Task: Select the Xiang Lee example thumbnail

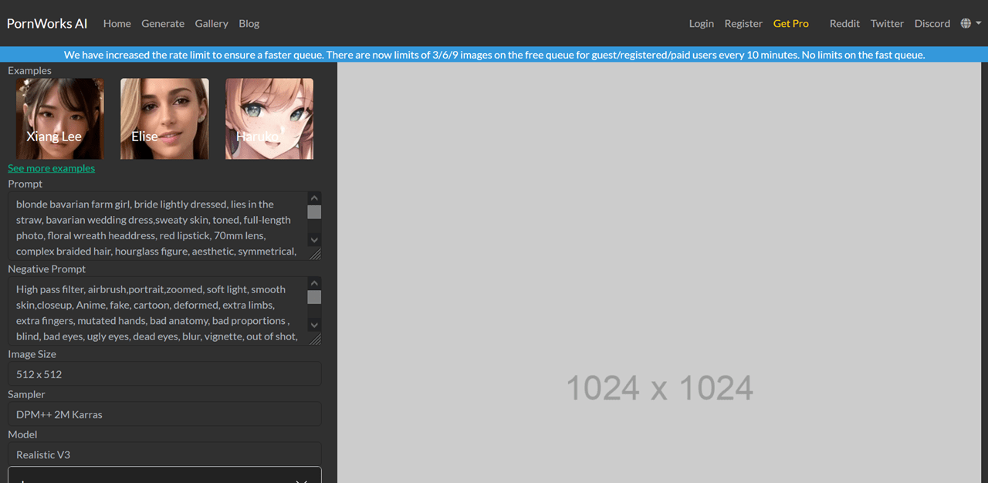Action: click(60, 119)
